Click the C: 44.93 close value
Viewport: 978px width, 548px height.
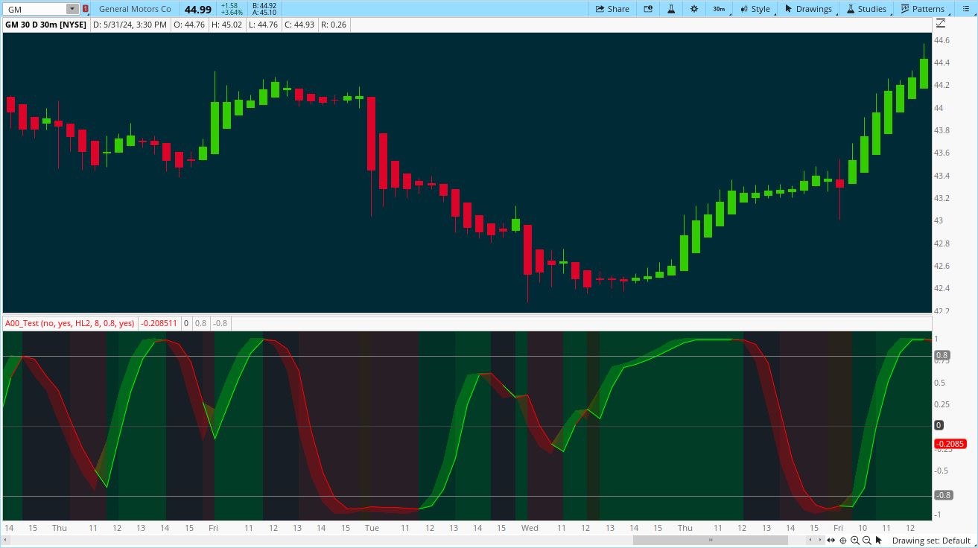[299, 25]
